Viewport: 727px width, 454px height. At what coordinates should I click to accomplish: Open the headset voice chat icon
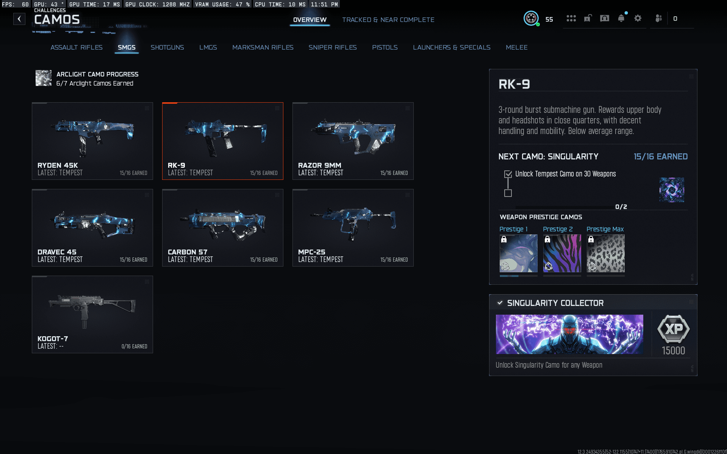click(605, 19)
